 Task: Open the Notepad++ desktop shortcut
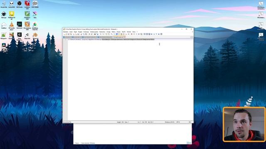click(4, 36)
